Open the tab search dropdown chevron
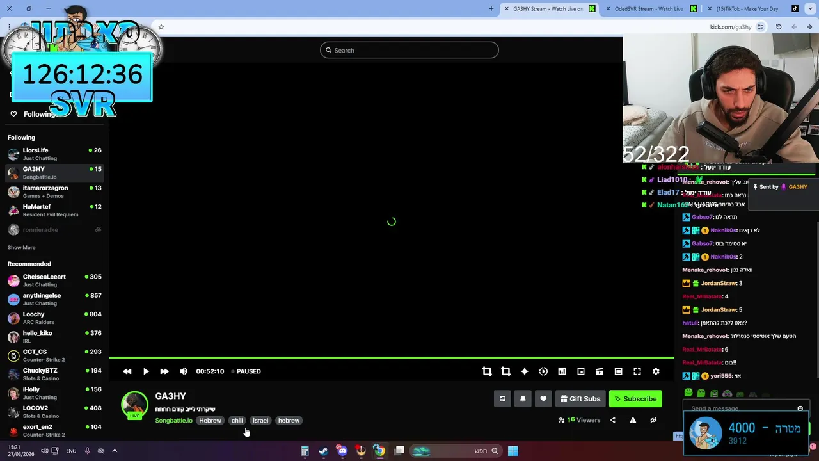Viewport: 819px width, 461px height. coord(811,9)
